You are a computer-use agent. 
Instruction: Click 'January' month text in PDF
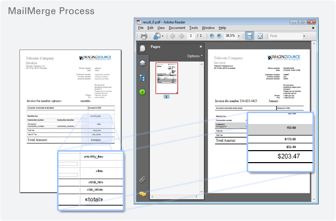(x=274, y=101)
